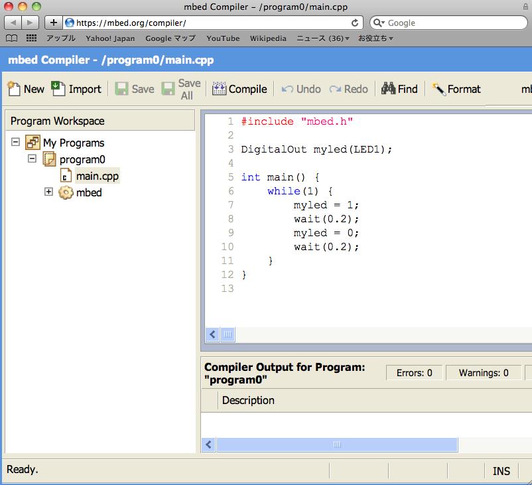Image resolution: width=532 pixels, height=485 pixels.
Task: Click the New file icon in toolbar
Action: point(14,89)
